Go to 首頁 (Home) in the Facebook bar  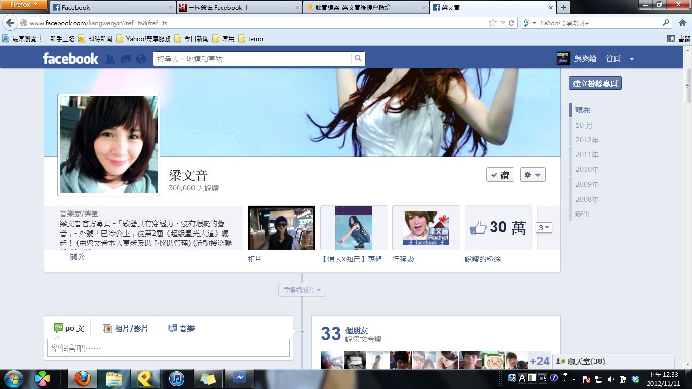point(613,59)
